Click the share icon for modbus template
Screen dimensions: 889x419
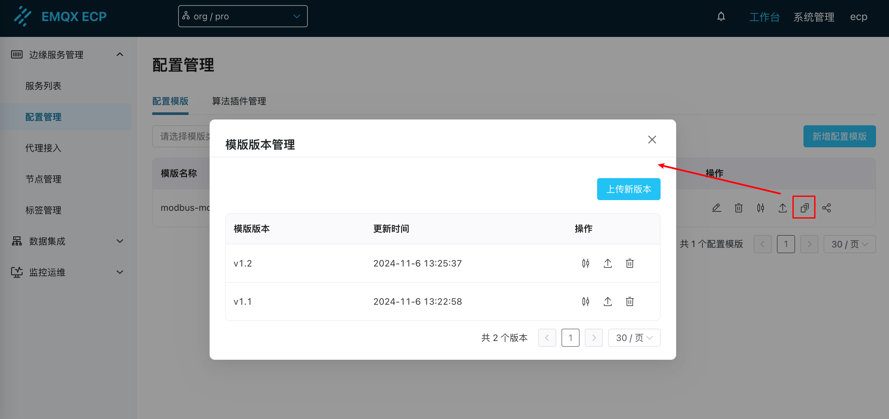pos(826,208)
